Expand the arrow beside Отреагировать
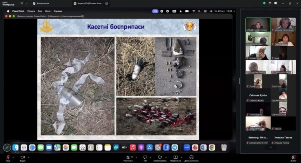 (x=166, y=157)
